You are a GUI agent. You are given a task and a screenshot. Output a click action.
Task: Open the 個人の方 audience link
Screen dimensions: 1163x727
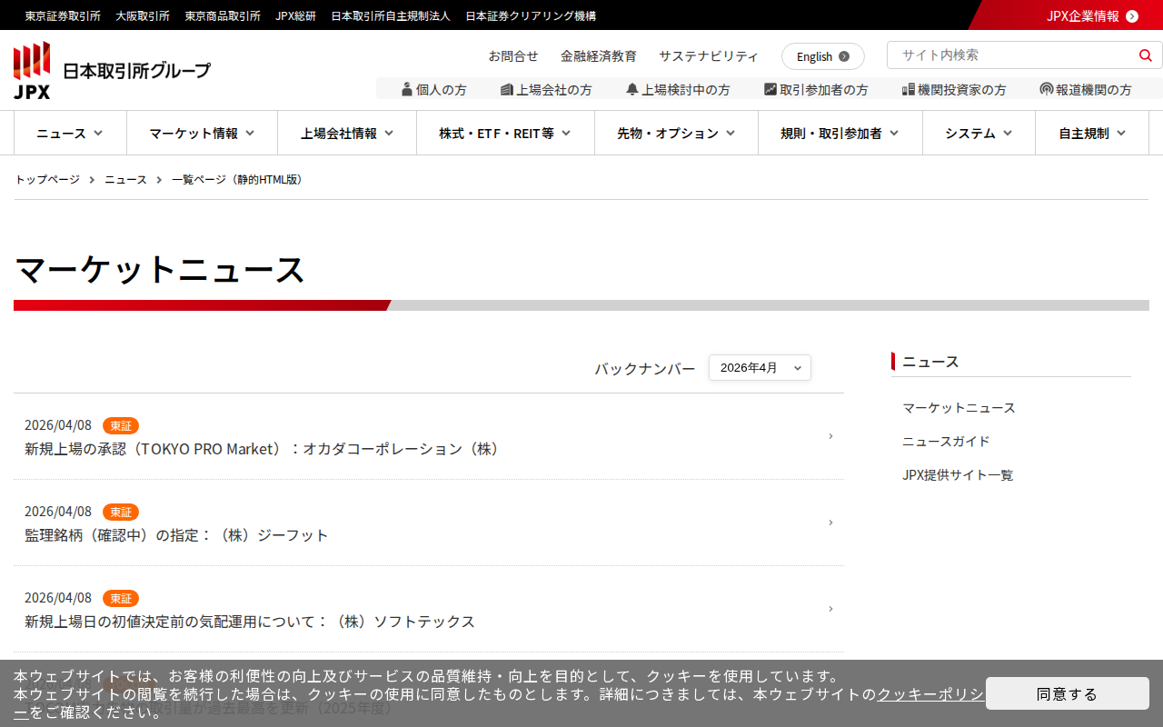tap(434, 89)
